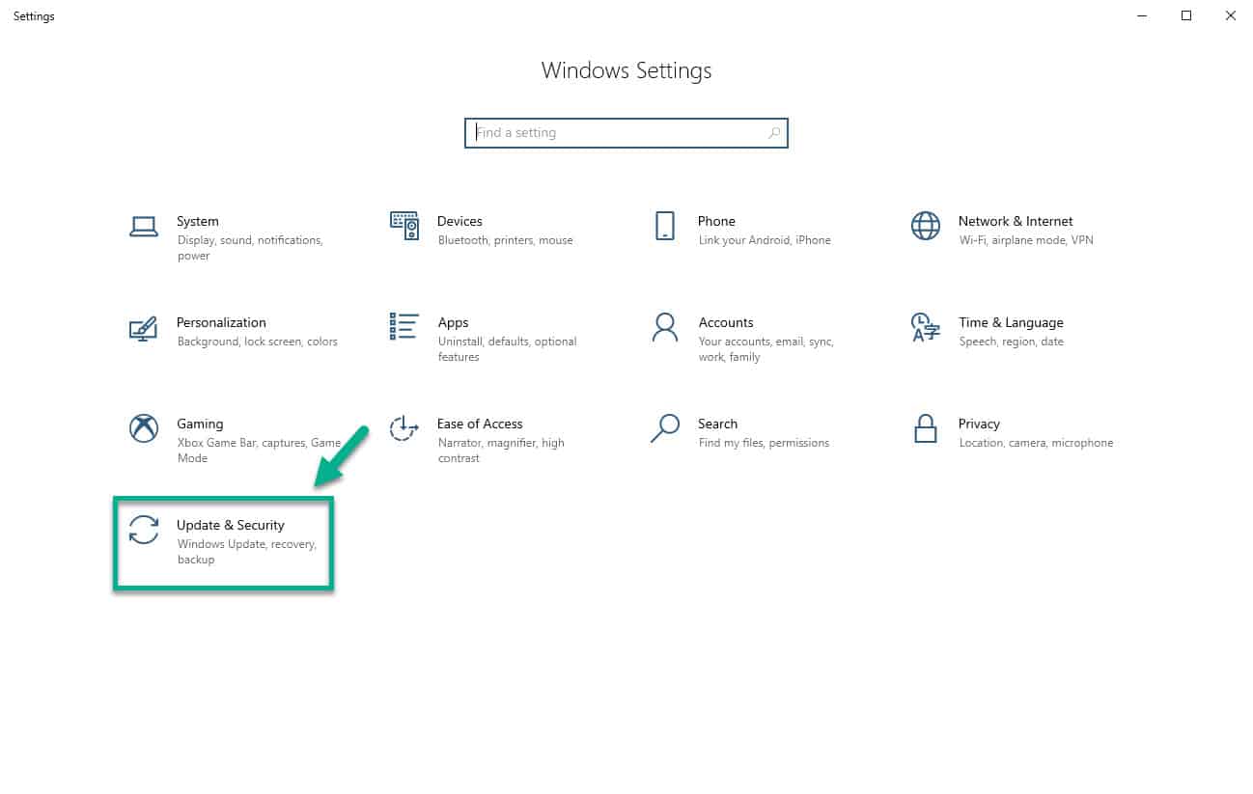Open the Apps list icon

(x=404, y=327)
